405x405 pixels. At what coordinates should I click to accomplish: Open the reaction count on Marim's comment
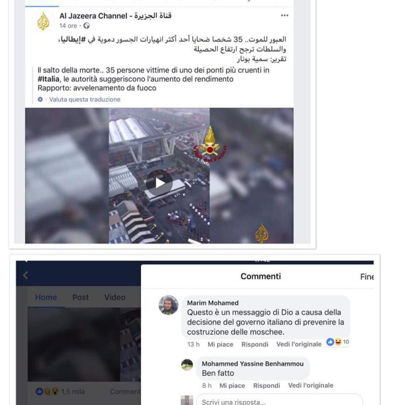[338, 342]
